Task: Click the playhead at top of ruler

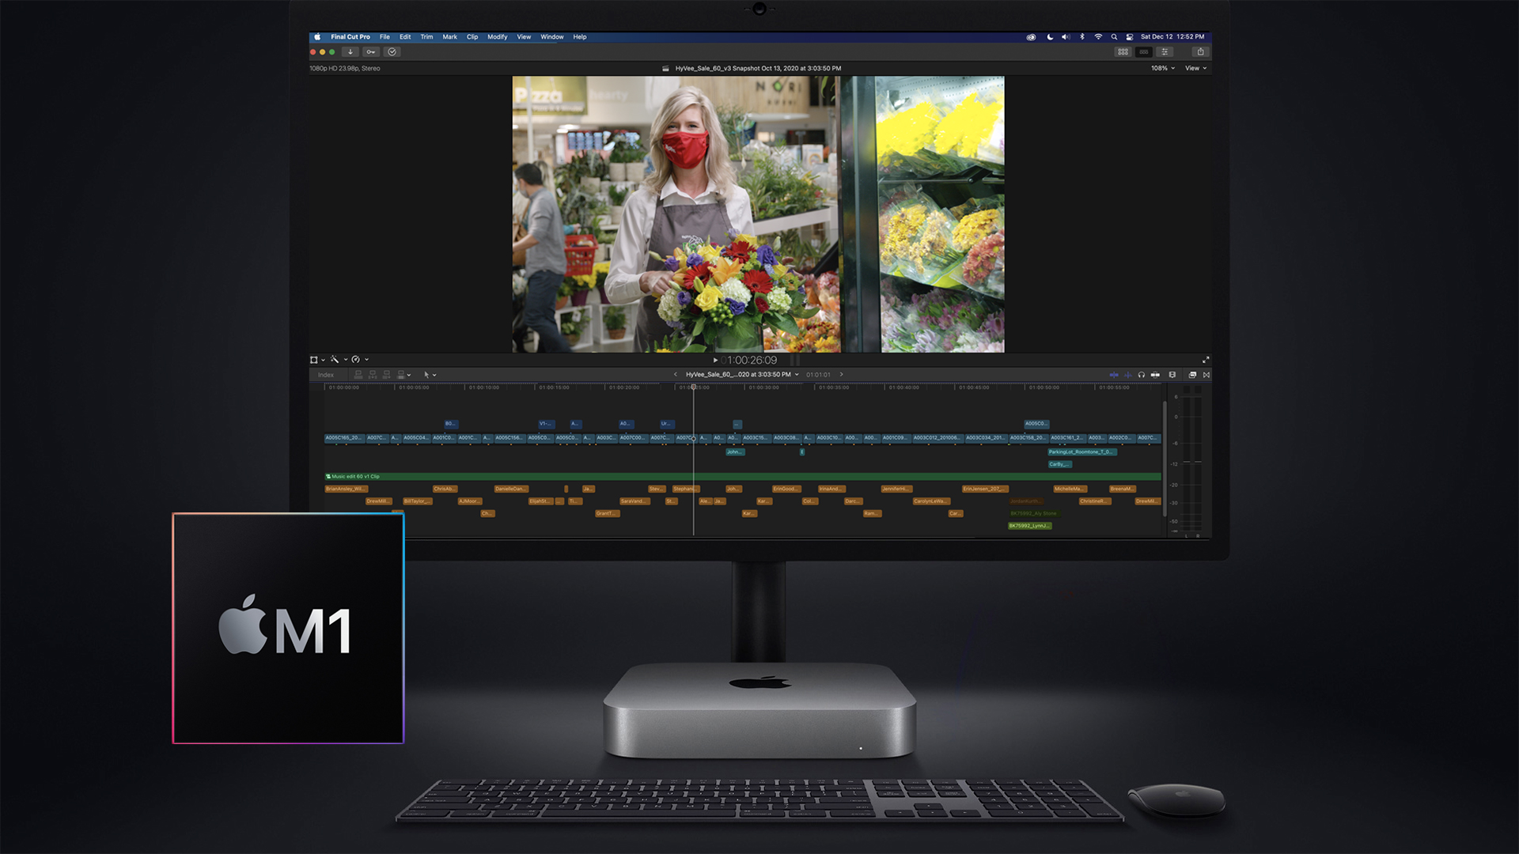Action: tap(694, 387)
